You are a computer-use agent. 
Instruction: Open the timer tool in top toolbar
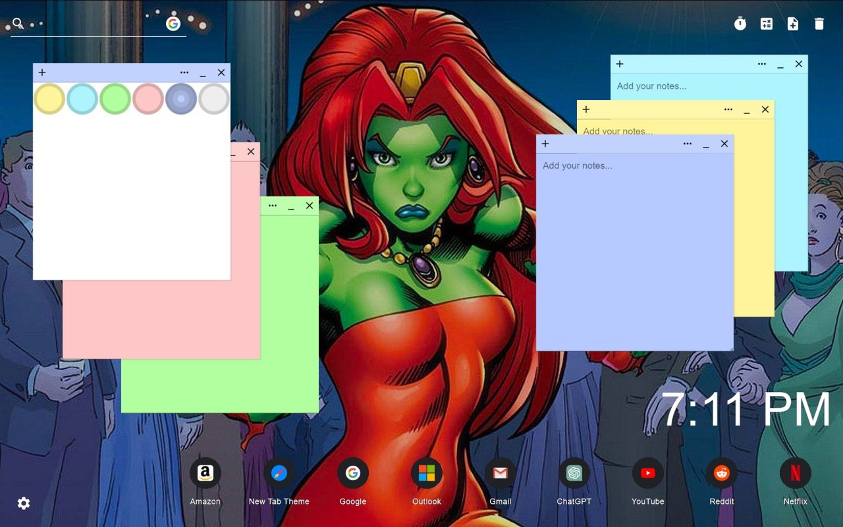tap(740, 24)
